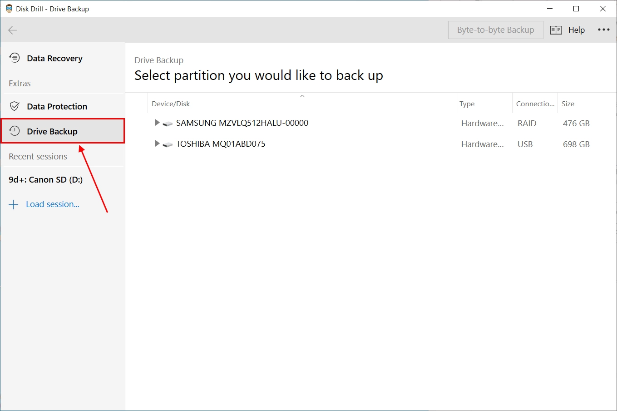This screenshot has height=411, width=617.
Task: Click the Hardware type cell for TOSHIBA
Action: click(482, 144)
